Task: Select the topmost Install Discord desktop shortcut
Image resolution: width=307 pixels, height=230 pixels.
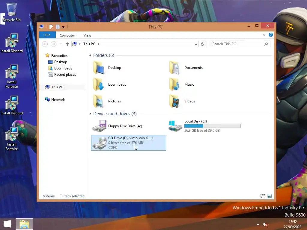Action: pyautogui.click(x=12, y=43)
